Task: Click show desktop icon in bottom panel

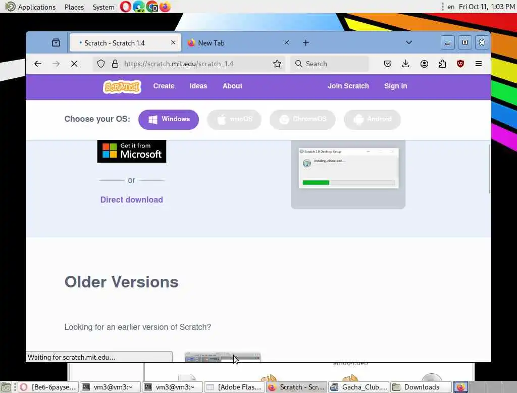Action: coord(6,387)
